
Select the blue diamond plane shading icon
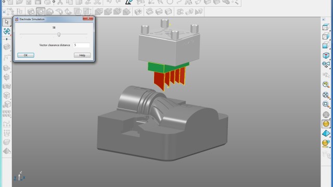tap(326, 133)
